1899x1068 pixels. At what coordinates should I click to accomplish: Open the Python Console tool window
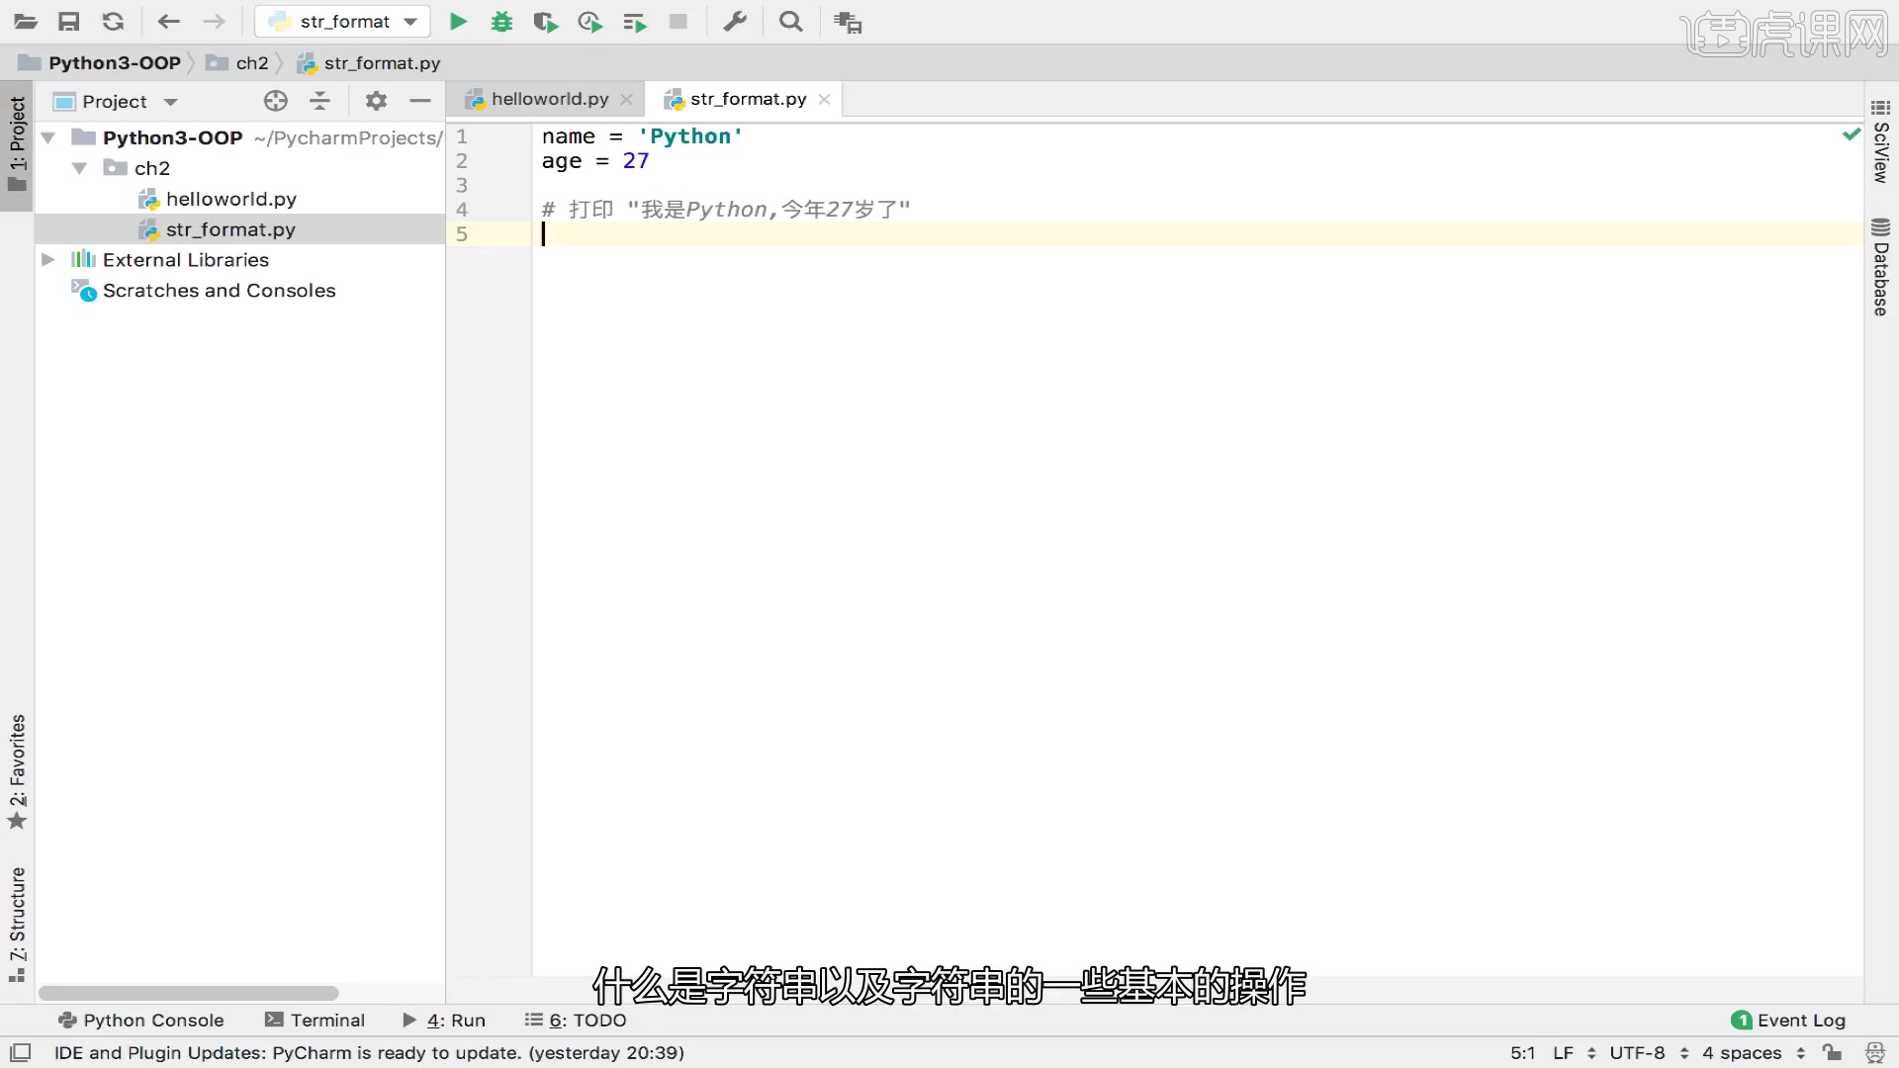[x=141, y=1020]
